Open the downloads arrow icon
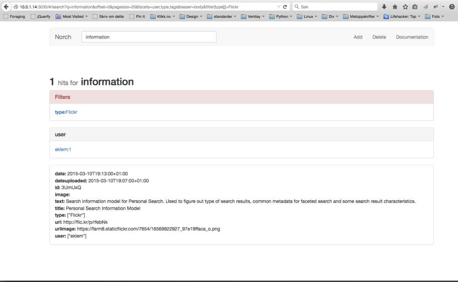 384,7
